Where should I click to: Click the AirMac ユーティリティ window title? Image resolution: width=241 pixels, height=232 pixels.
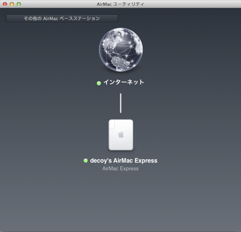(120, 4)
